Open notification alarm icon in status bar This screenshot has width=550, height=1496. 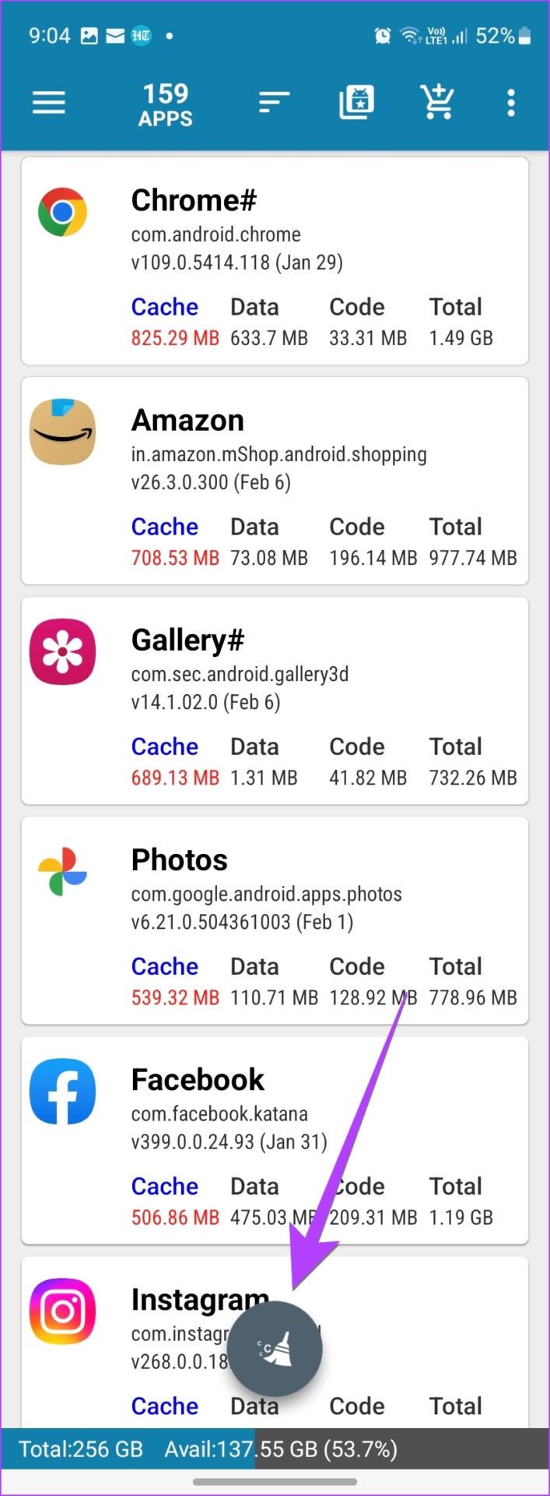click(x=383, y=35)
